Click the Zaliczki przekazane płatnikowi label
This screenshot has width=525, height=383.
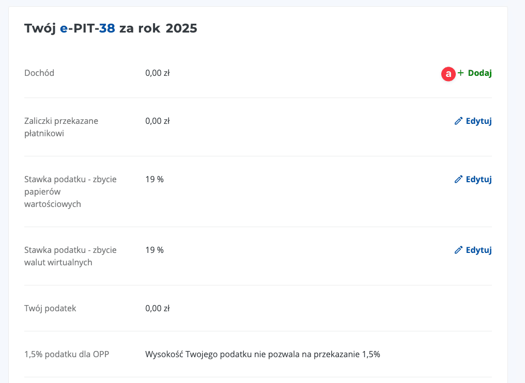[61, 127]
